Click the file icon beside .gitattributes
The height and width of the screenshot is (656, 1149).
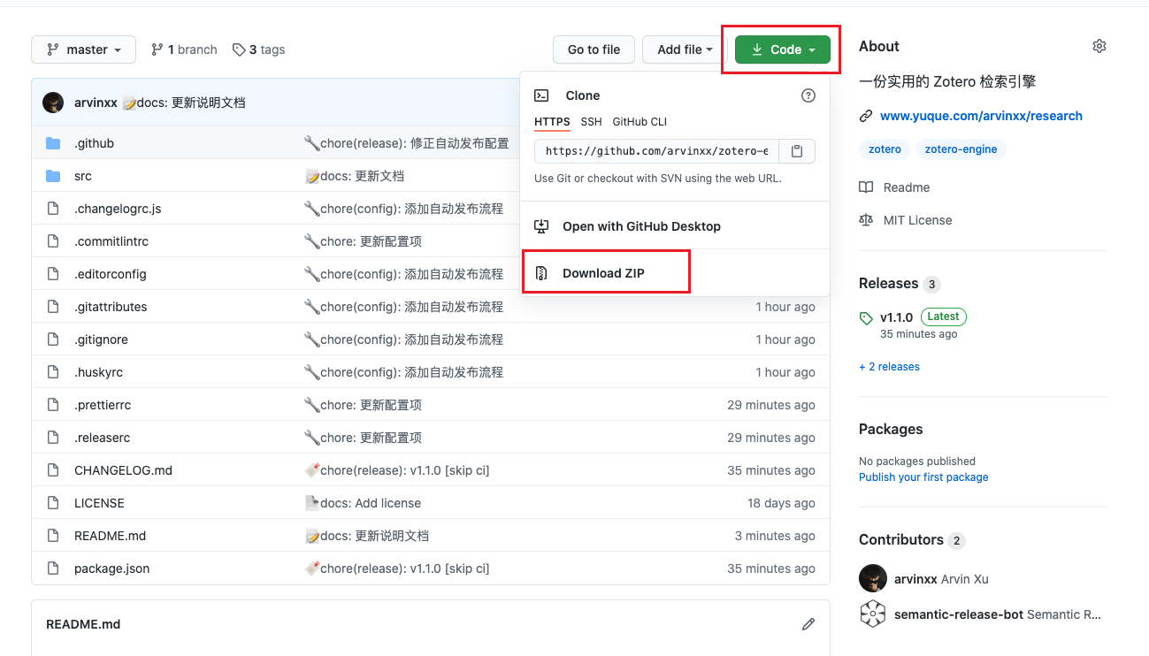pyautogui.click(x=53, y=307)
